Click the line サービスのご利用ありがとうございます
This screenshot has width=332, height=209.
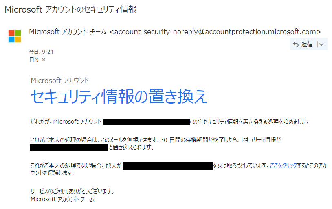tap(73, 191)
